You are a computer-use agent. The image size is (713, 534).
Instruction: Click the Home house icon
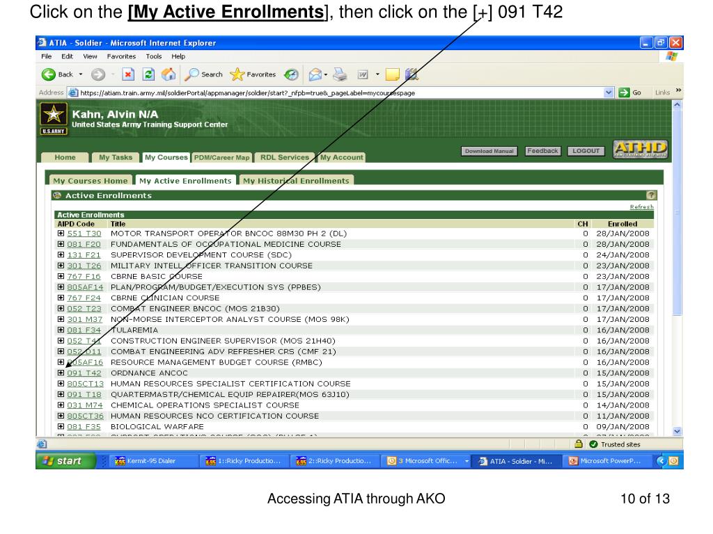(x=169, y=74)
